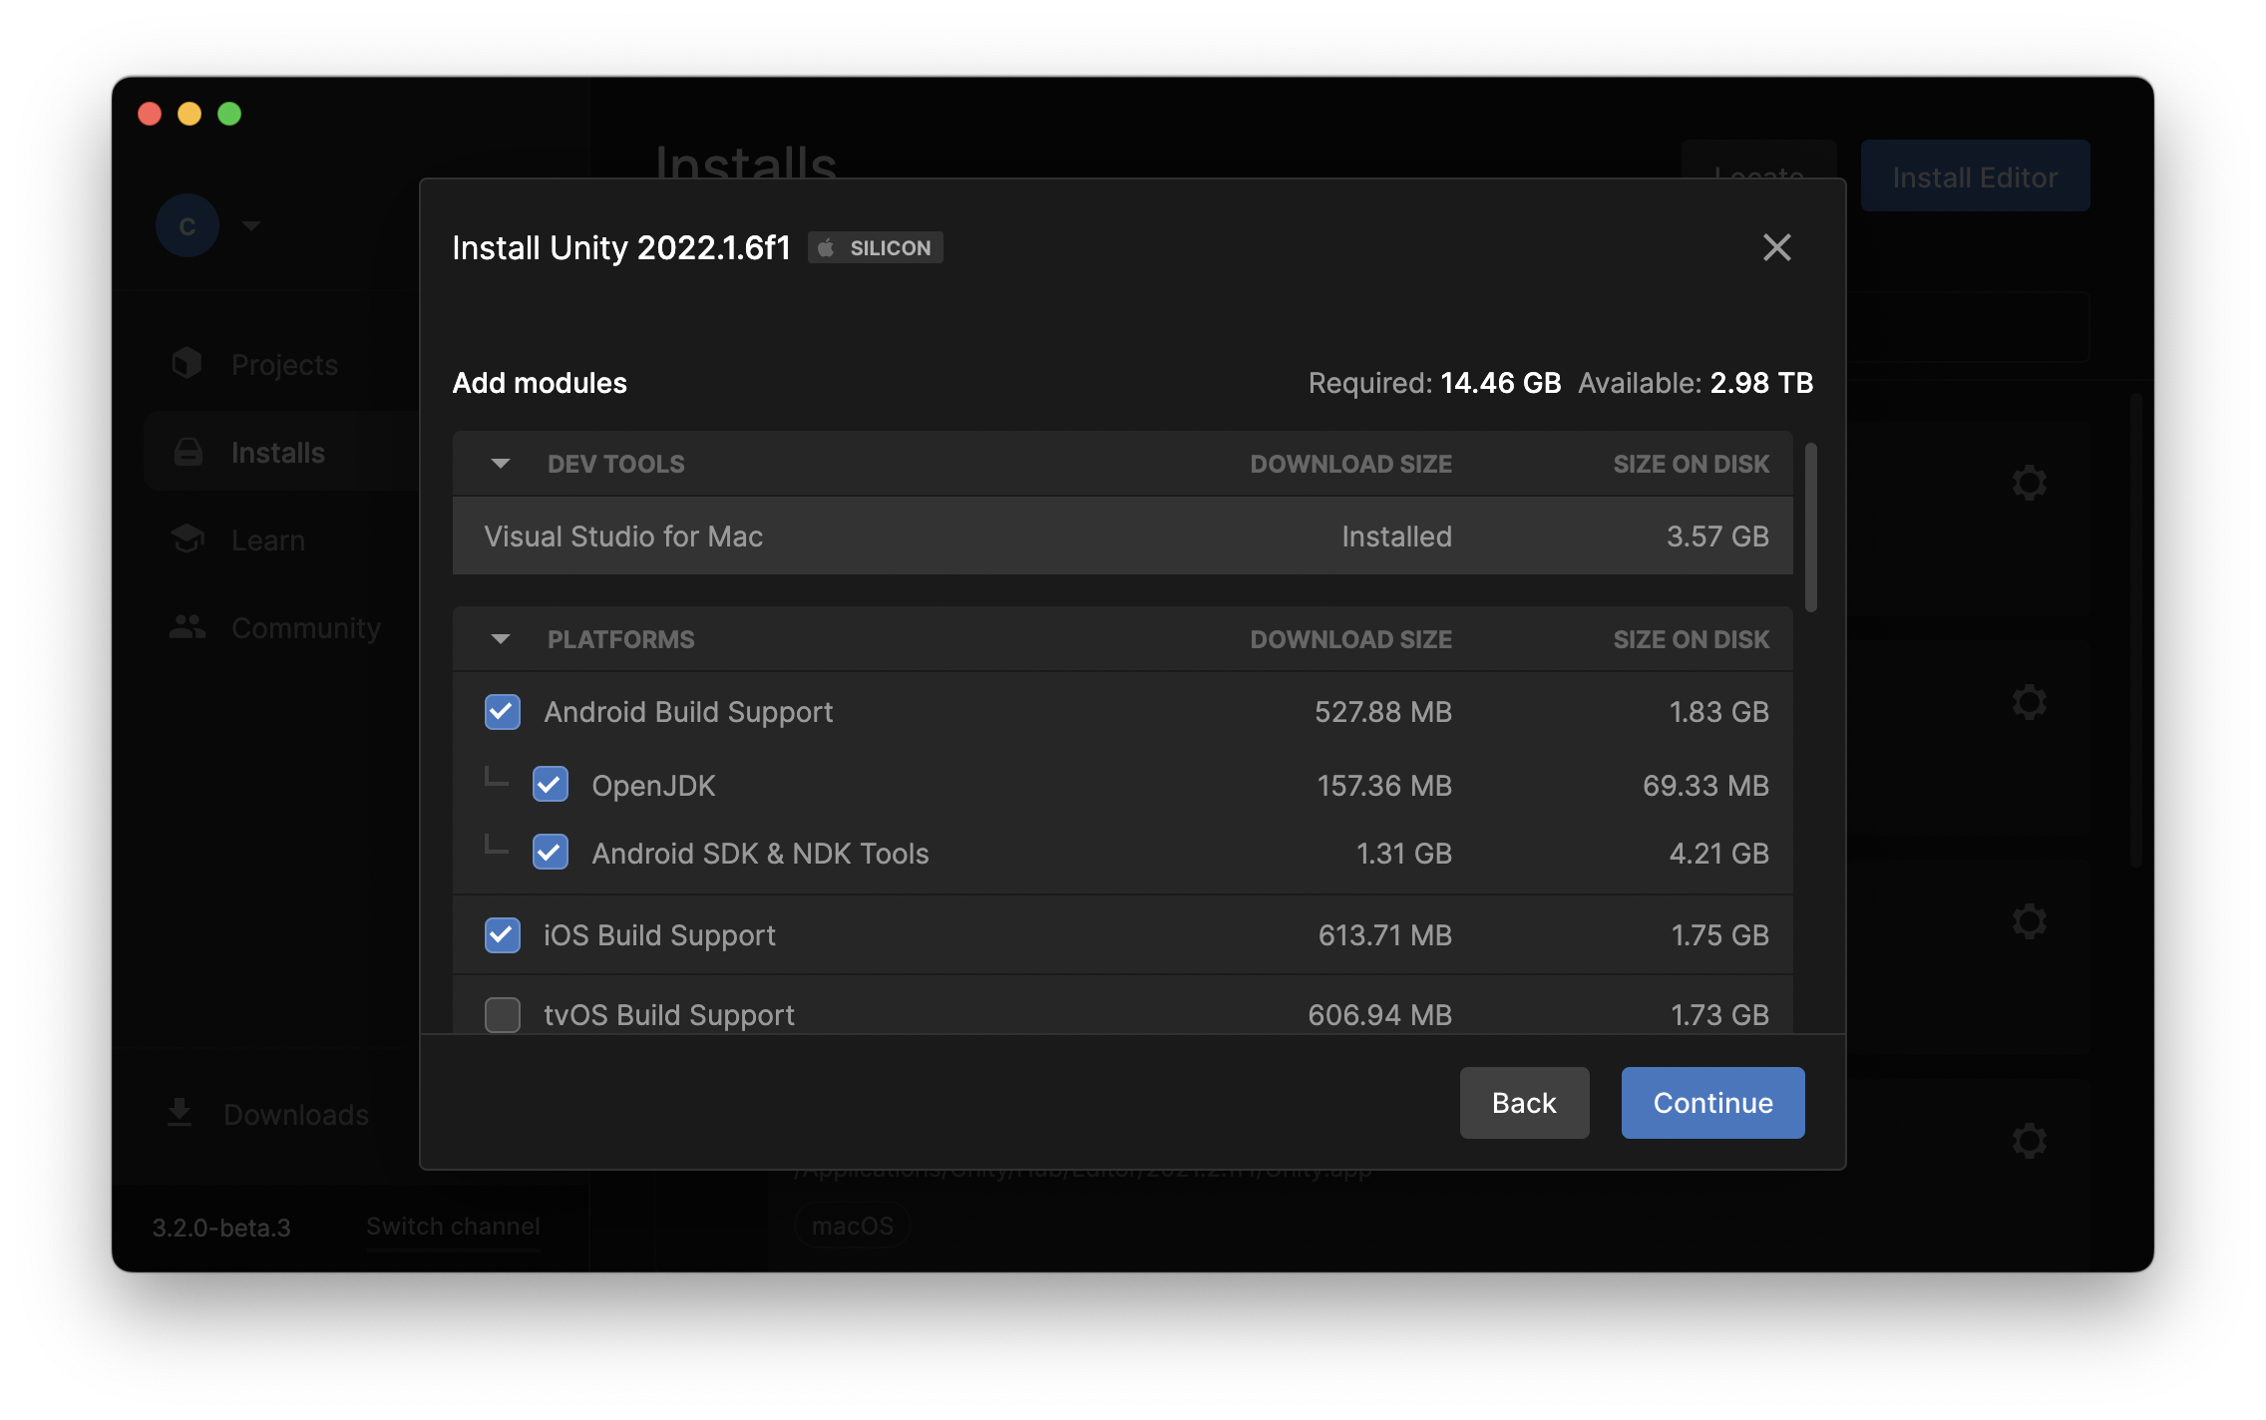The image size is (2266, 1420).
Task: Select the Continue button
Action: [1713, 1103]
